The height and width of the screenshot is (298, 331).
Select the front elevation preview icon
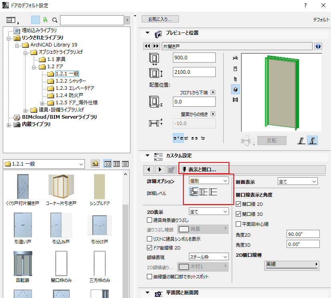pos(235,69)
